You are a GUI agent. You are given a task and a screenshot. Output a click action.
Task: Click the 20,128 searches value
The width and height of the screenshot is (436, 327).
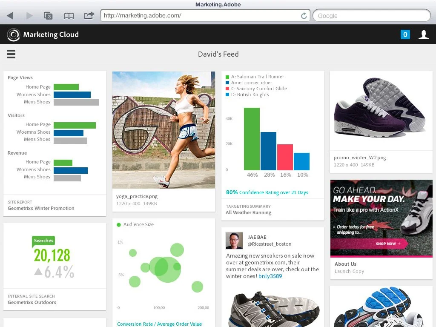(52, 255)
